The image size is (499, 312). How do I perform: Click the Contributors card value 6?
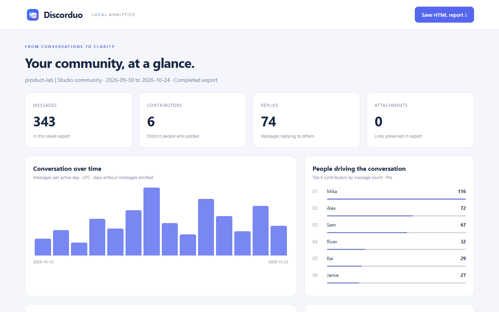151,122
